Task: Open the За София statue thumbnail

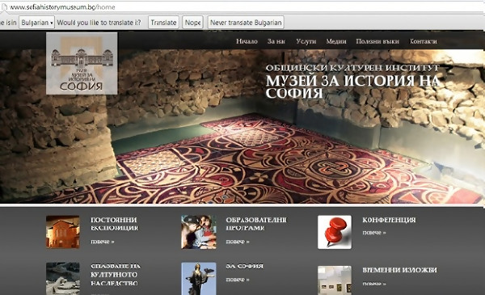Action: tap(199, 279)
